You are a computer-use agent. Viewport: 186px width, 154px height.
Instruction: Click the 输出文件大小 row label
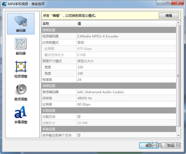click(x=54, y=55)
